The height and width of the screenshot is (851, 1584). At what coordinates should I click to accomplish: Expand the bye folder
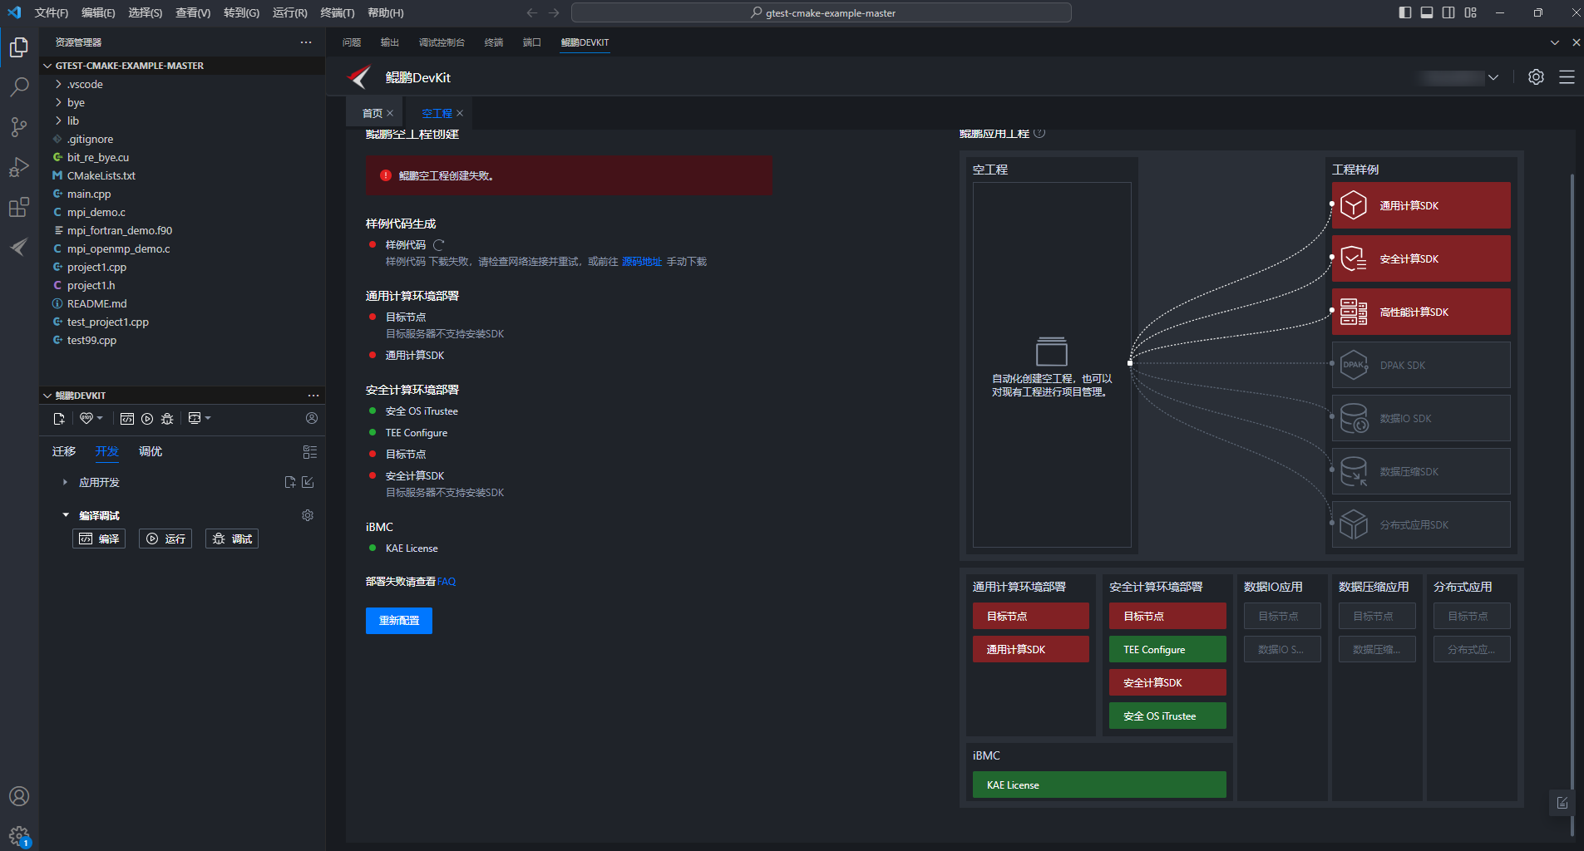(x=58, y=102)
